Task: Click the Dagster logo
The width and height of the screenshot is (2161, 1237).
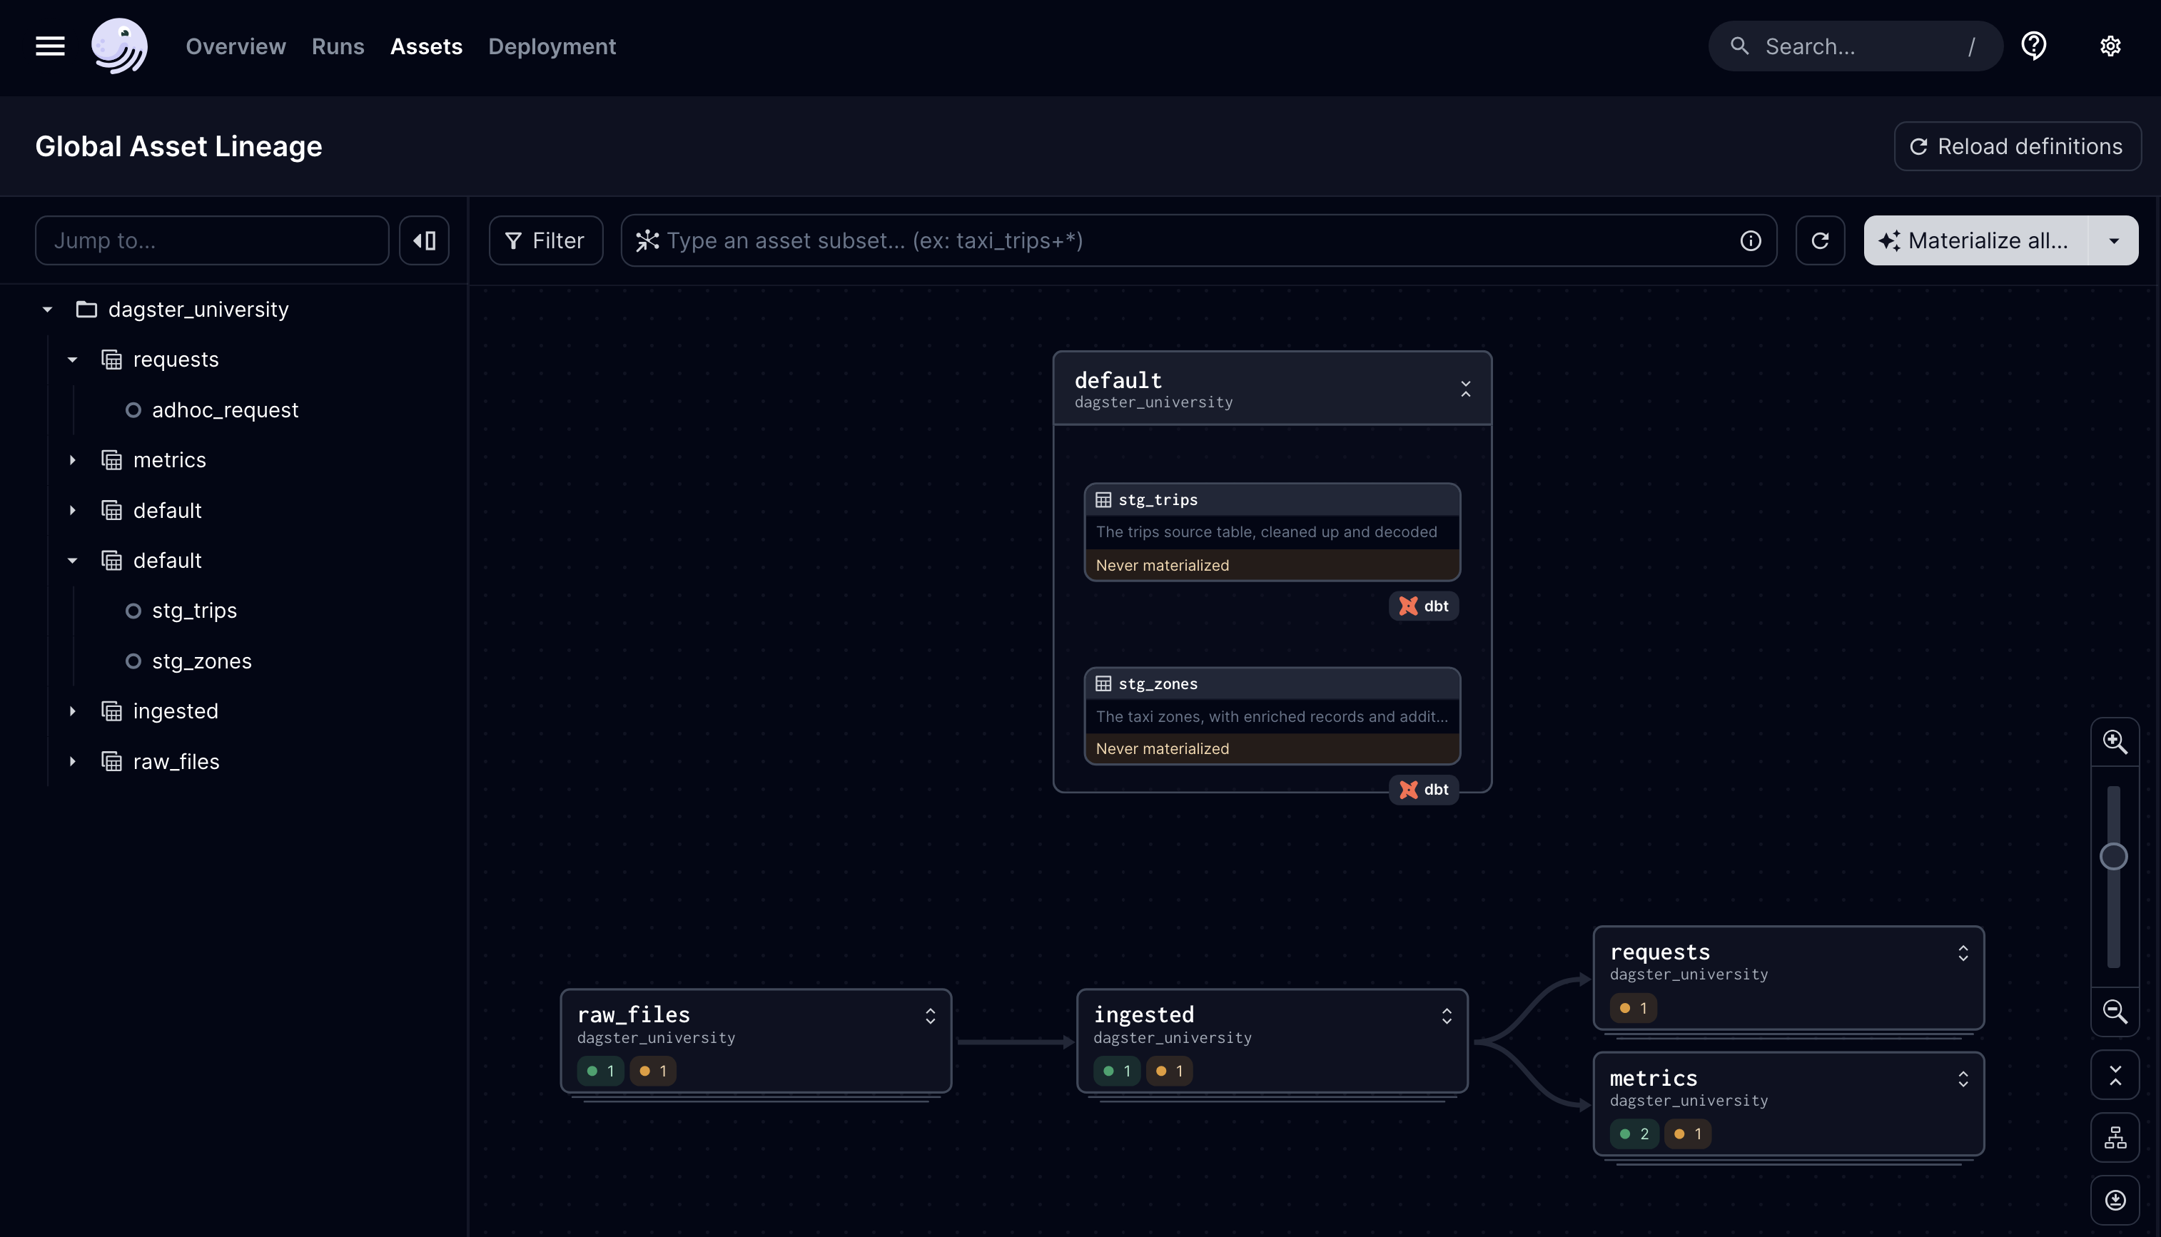Action: (x=119, y=46)
